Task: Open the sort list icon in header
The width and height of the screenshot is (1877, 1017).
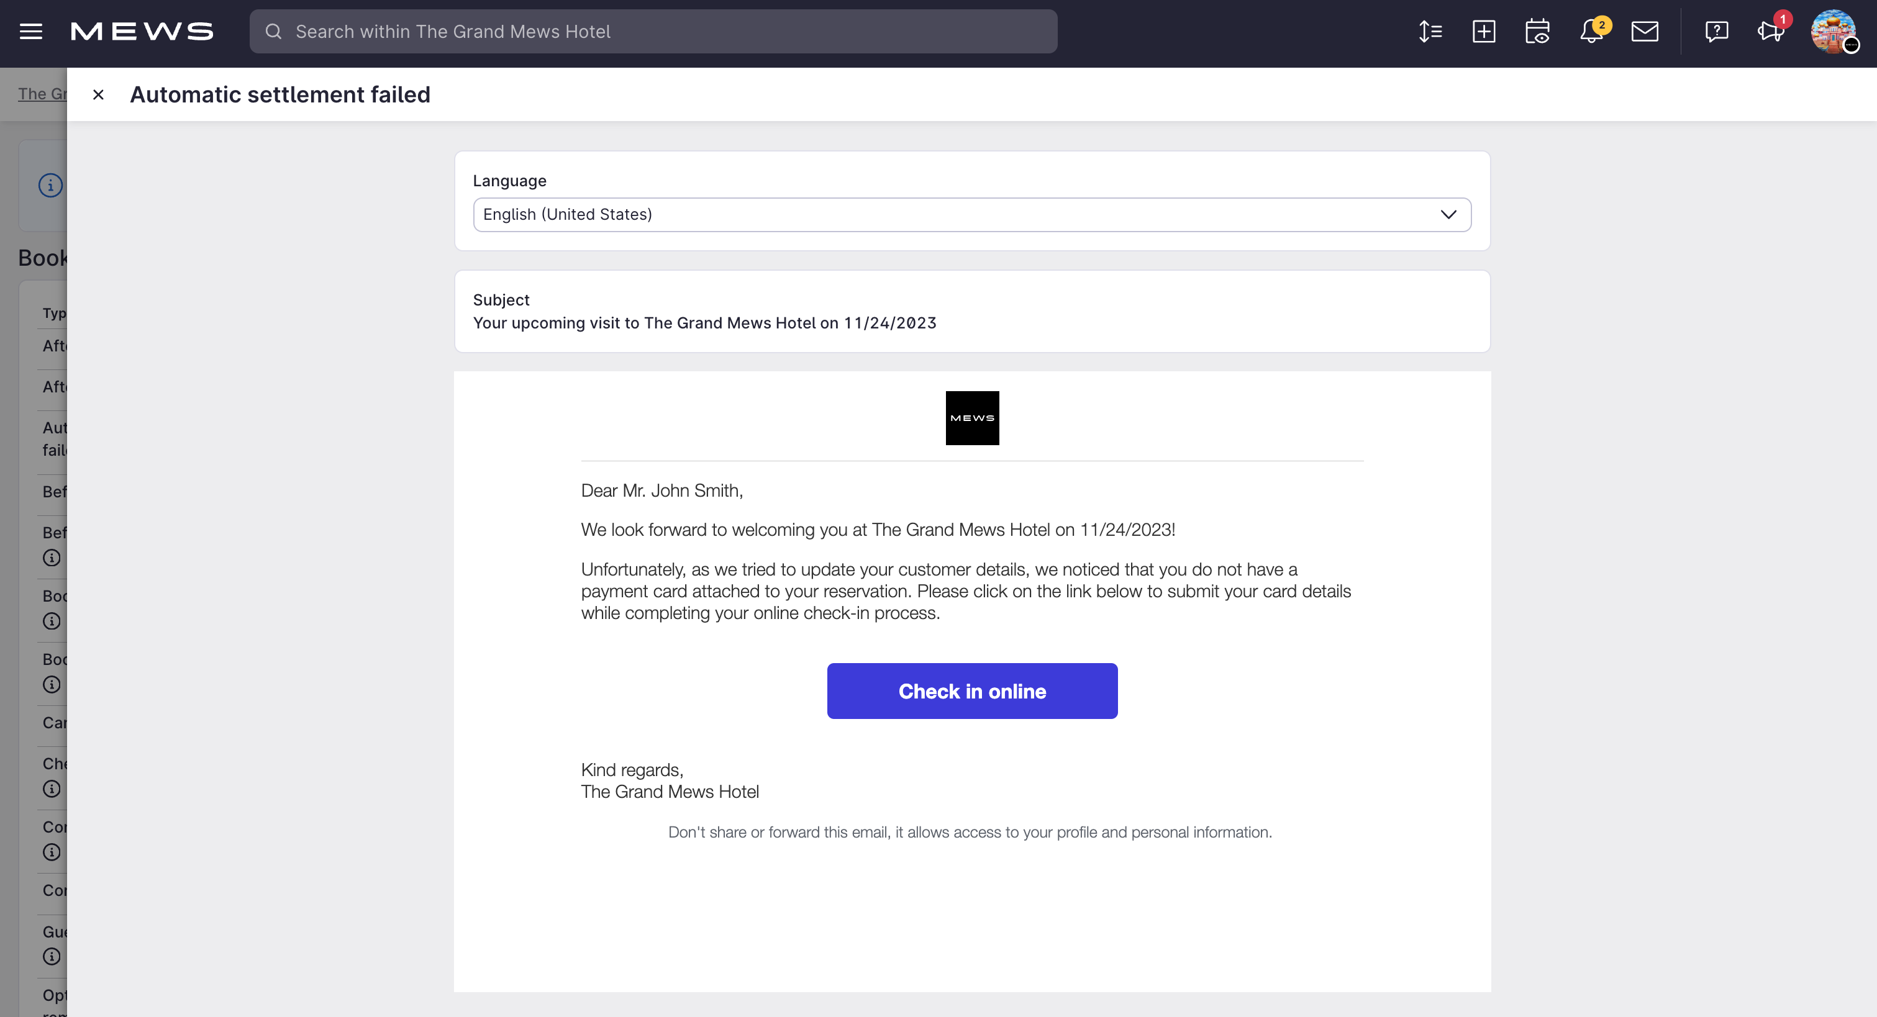Action: point(1430,31)
